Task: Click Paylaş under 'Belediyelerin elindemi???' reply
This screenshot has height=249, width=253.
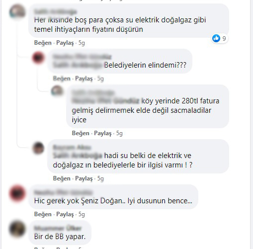Action: (84, 79)
